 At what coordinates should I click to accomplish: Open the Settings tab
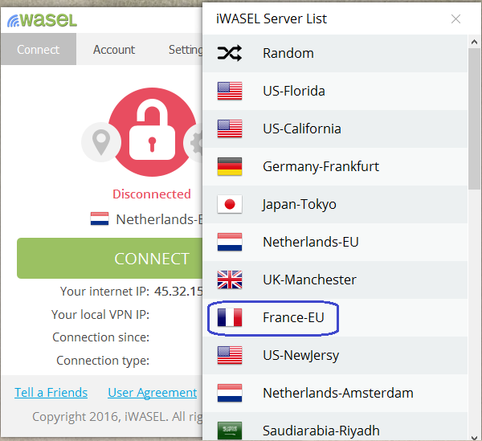click(186, 49)
